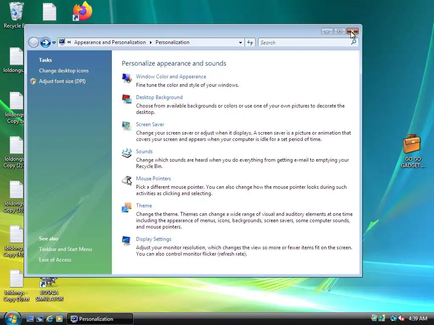The width and height of the screenshot is (434, 325).
Task: Open Window Color and Appearance link
Action: [x=171, y=77]
